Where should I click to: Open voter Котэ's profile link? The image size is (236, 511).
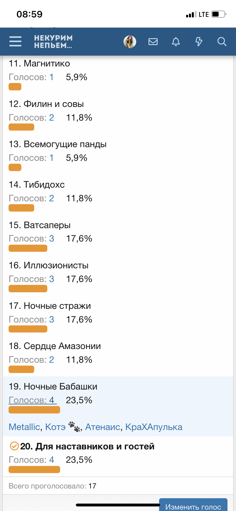click(x=56, y=427)
